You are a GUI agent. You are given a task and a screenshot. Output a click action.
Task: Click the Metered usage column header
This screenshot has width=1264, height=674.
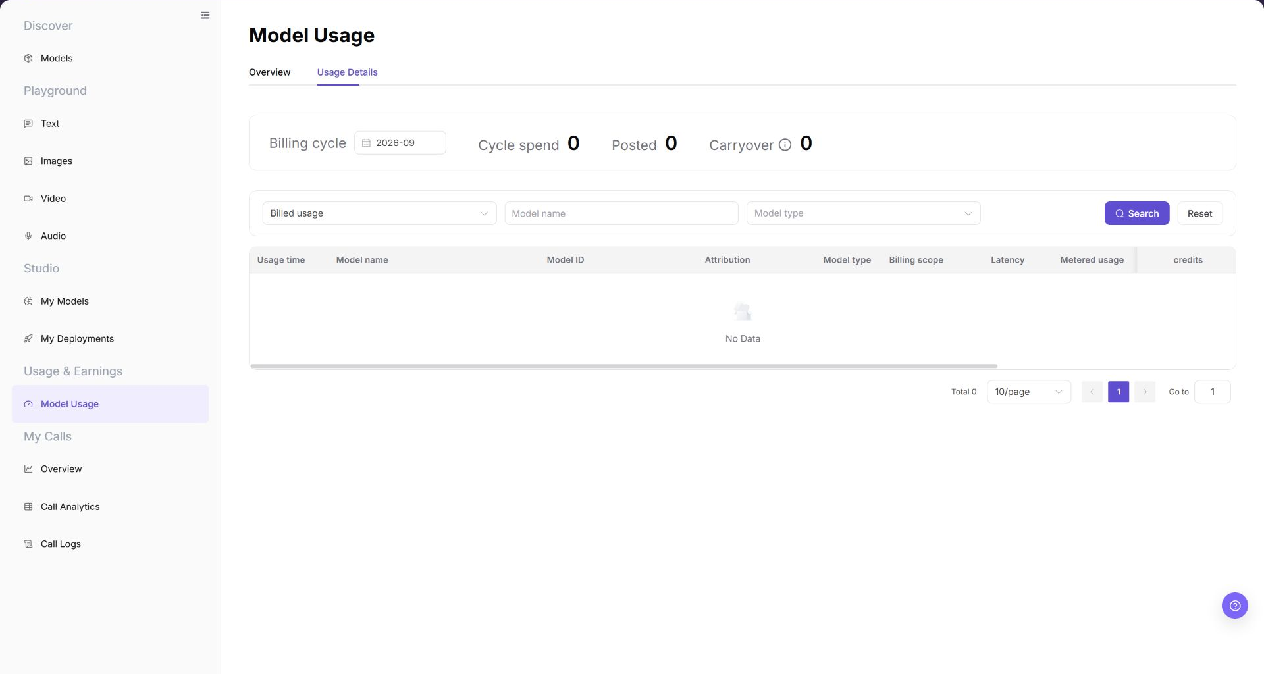point(1092,260)
